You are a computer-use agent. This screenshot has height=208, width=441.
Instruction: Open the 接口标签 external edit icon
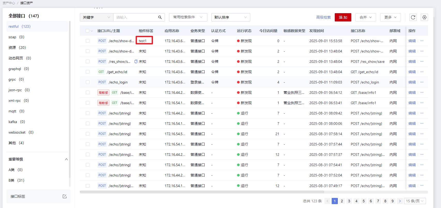[65, 196]
